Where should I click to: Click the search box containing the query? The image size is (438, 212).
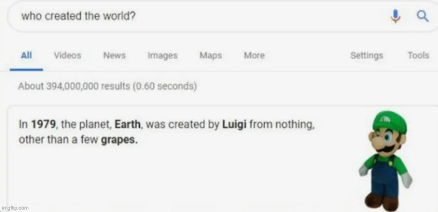click(x=195, y=17)
